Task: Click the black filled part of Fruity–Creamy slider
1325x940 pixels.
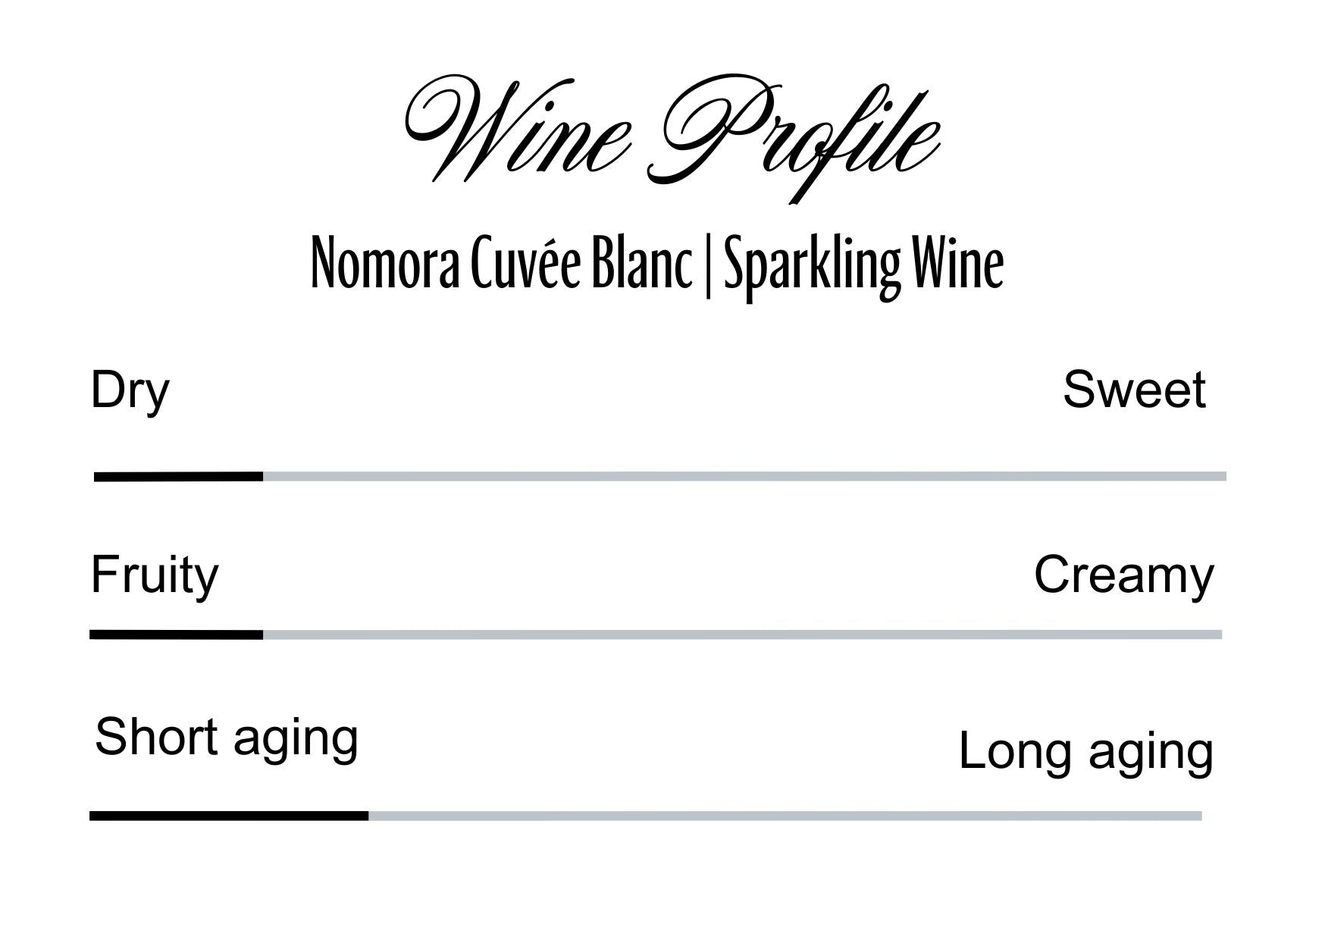Action: point(176,634)
